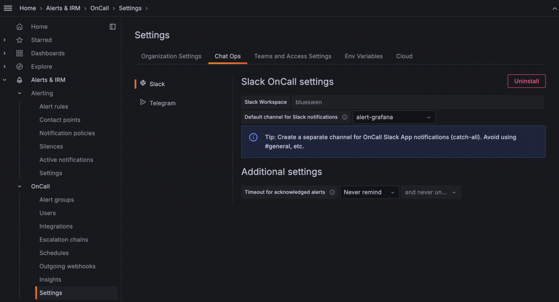Screen dimensions: 559x302
Task: Dock or undock the sidebar menu icon
Action: tap(112, 27)
